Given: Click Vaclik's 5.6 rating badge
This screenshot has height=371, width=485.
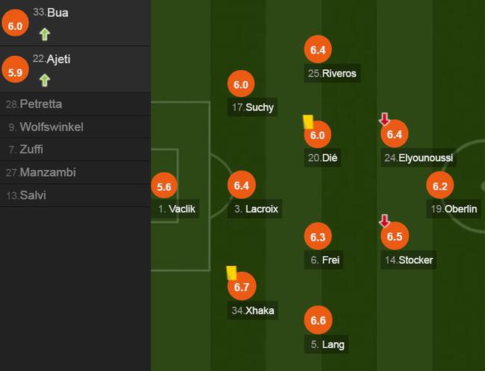Looking at the screenshot, I should [164, 186].
